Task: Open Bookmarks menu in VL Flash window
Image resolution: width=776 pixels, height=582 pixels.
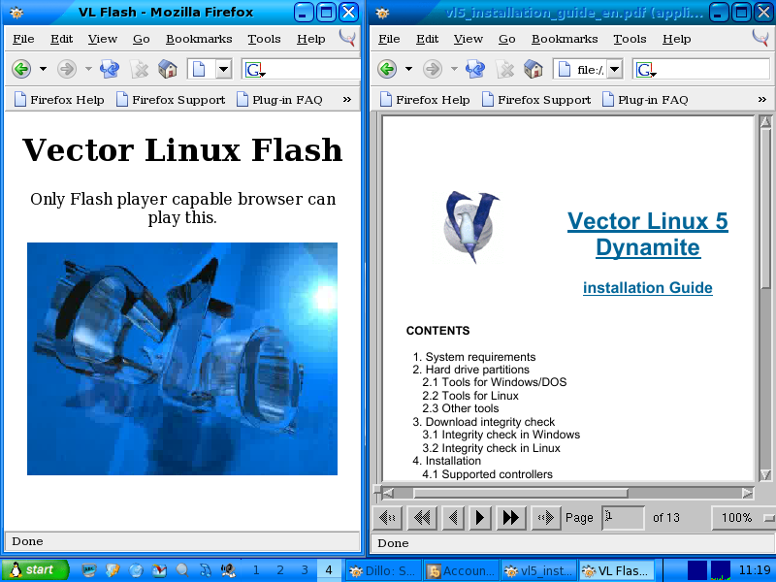Action: coord(198,39)
